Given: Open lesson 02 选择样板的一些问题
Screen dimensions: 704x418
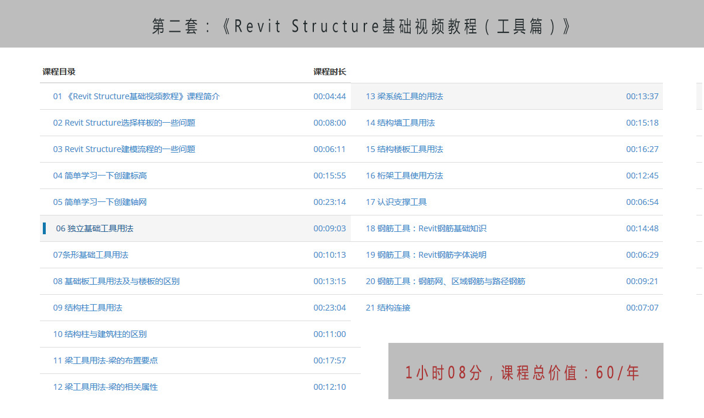Looking at the screenshot, I should coord(124,123).
